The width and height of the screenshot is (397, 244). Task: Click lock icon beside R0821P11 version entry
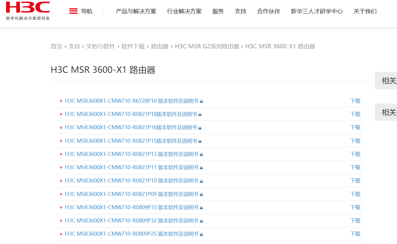202,168
